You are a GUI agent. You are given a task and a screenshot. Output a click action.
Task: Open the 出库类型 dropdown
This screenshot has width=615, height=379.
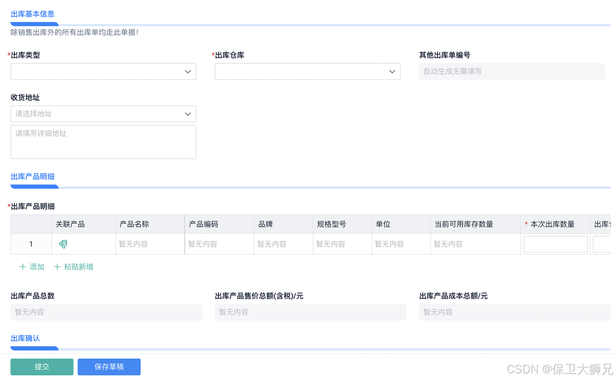coord(103,72)
